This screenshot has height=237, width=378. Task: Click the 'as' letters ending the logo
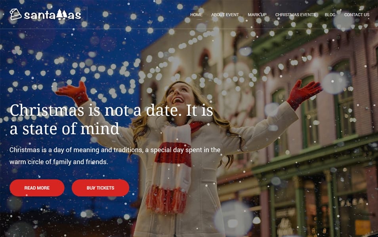tap(74, 16)
